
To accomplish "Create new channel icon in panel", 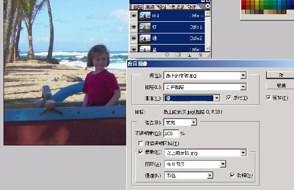I will click(x=190, y=55).
